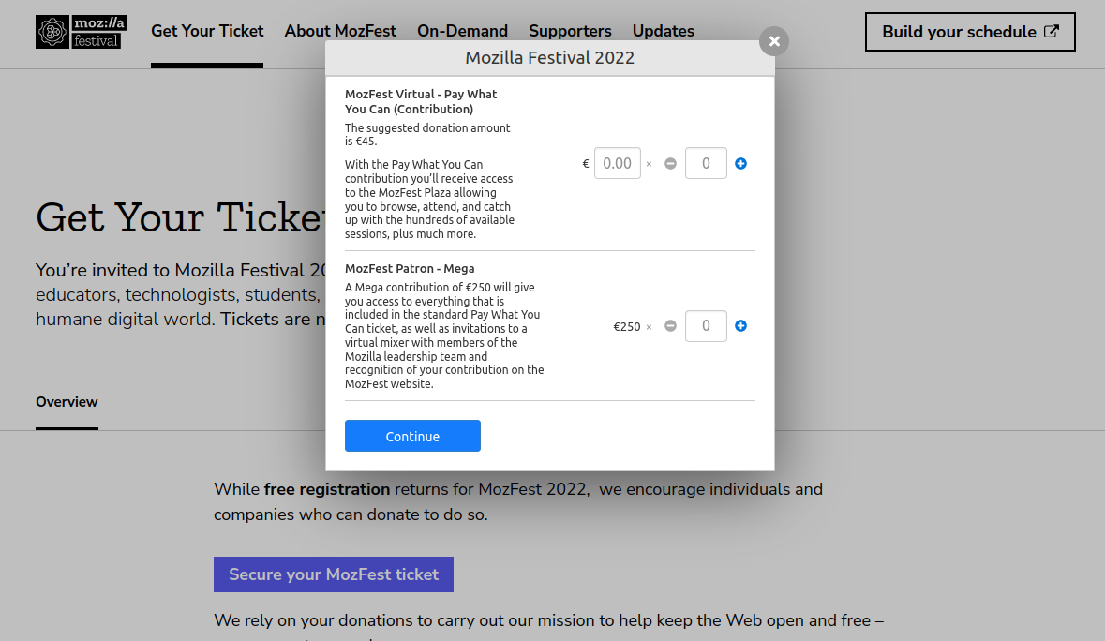Viewport: 1105px width, 641px height.
Task: Click the Mozilla Festival logo
Action: pyautogui.click(x=80, y=31)
